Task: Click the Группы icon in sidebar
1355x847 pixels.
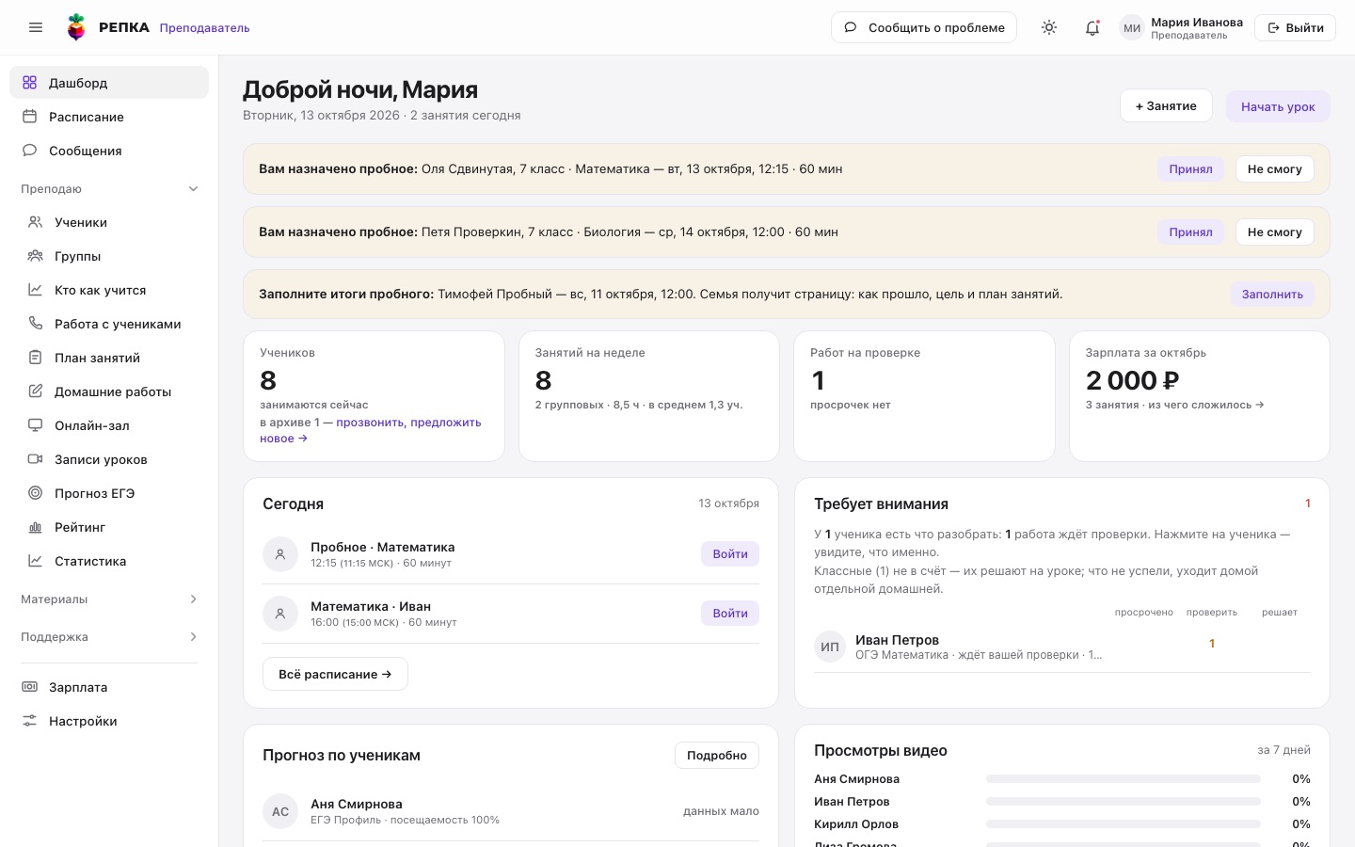Action: tap(36, 256)
